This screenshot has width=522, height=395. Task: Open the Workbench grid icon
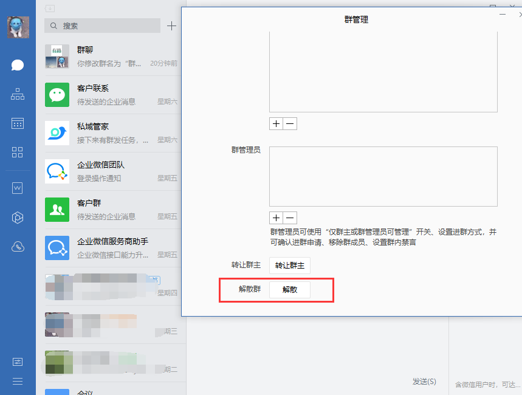point(18,152)
